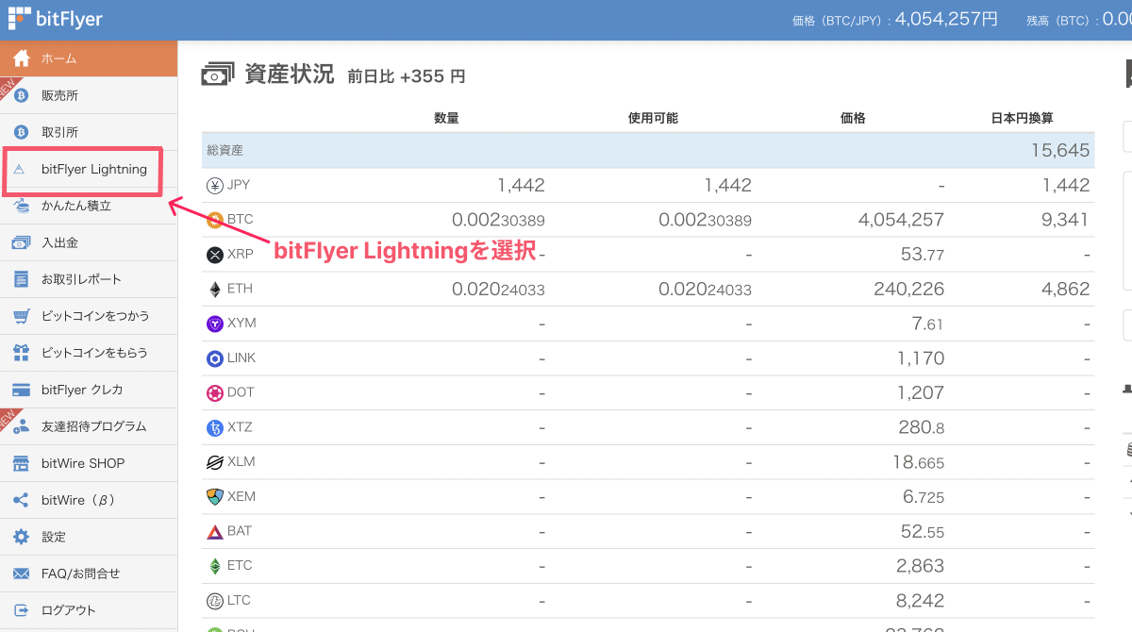Screen dimensions: 1132x632
Task: Go to 取引所 in sidebar
Action: [x=89, y=132]
